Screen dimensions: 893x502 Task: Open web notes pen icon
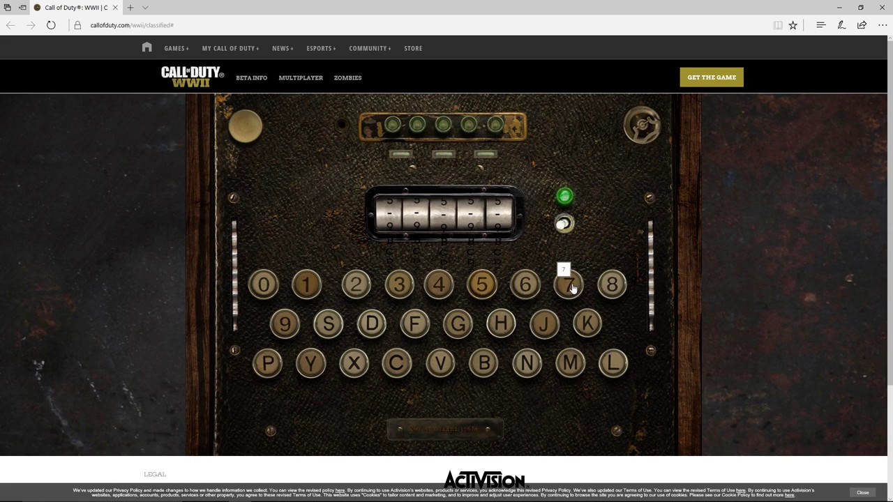tap(841, 25)
